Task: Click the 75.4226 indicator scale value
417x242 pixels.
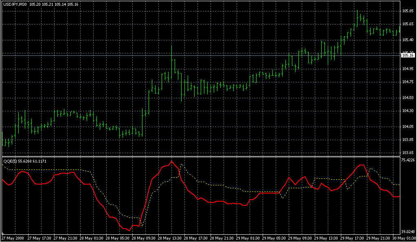Action: [408, 160]
